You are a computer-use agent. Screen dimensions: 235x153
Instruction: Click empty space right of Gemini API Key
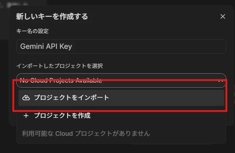tap(148, 46)
